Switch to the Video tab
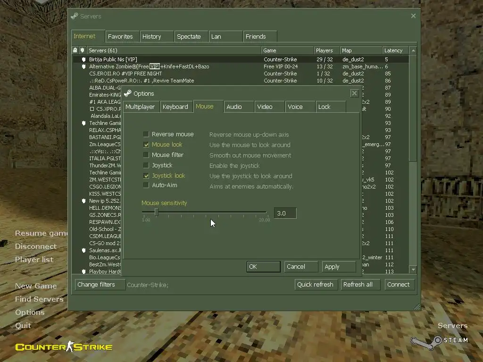 [269, 107]
